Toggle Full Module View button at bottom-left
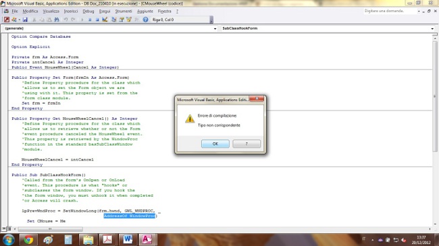Image resolution: width=439 pixels, height=246 pixels. 9,228
